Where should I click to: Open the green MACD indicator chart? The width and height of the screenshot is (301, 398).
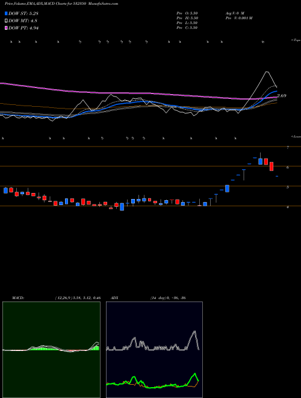51,350
